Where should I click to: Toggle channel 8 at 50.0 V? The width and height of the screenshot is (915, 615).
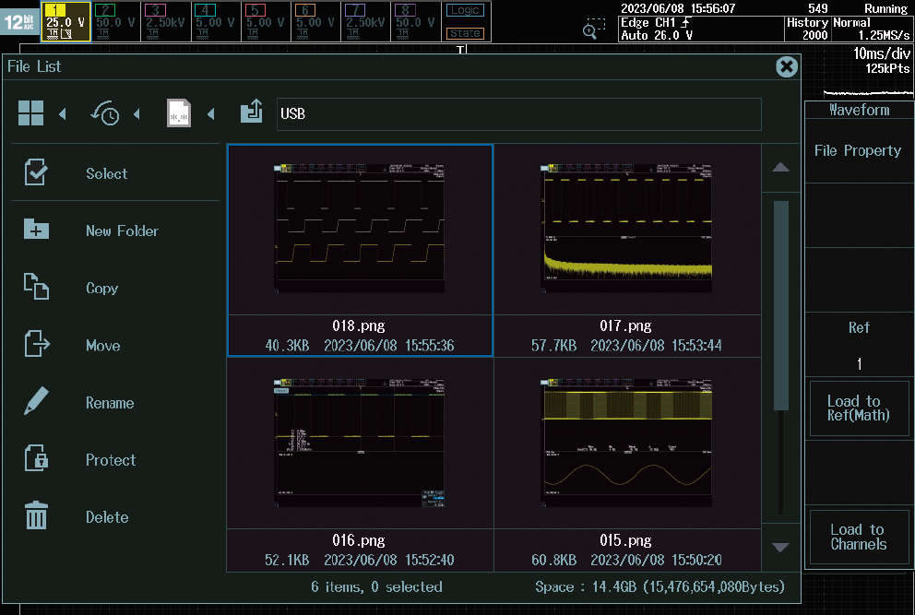point(415,21)
